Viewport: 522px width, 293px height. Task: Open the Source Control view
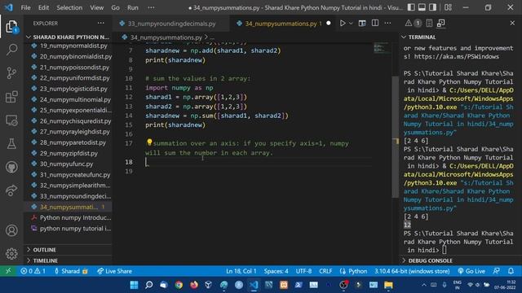point(11,72)
